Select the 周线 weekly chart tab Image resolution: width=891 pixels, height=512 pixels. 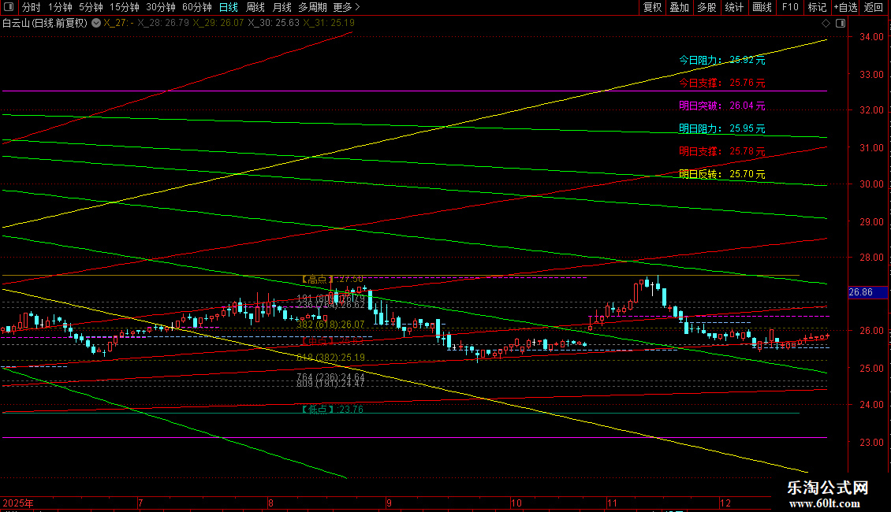point(255,7)
